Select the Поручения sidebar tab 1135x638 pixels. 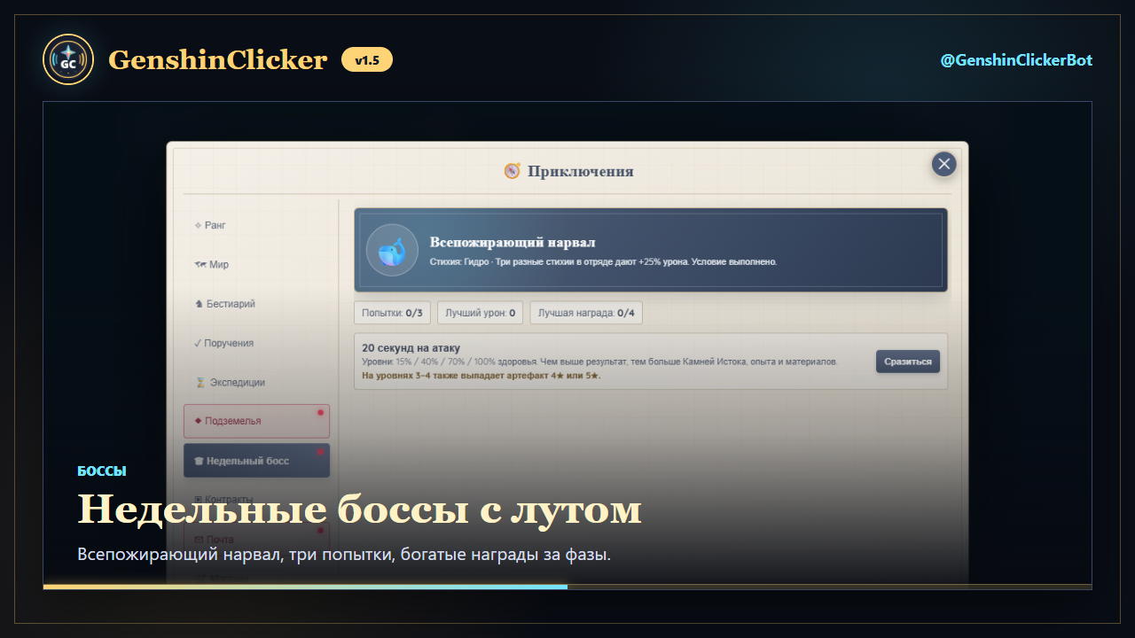256,343
